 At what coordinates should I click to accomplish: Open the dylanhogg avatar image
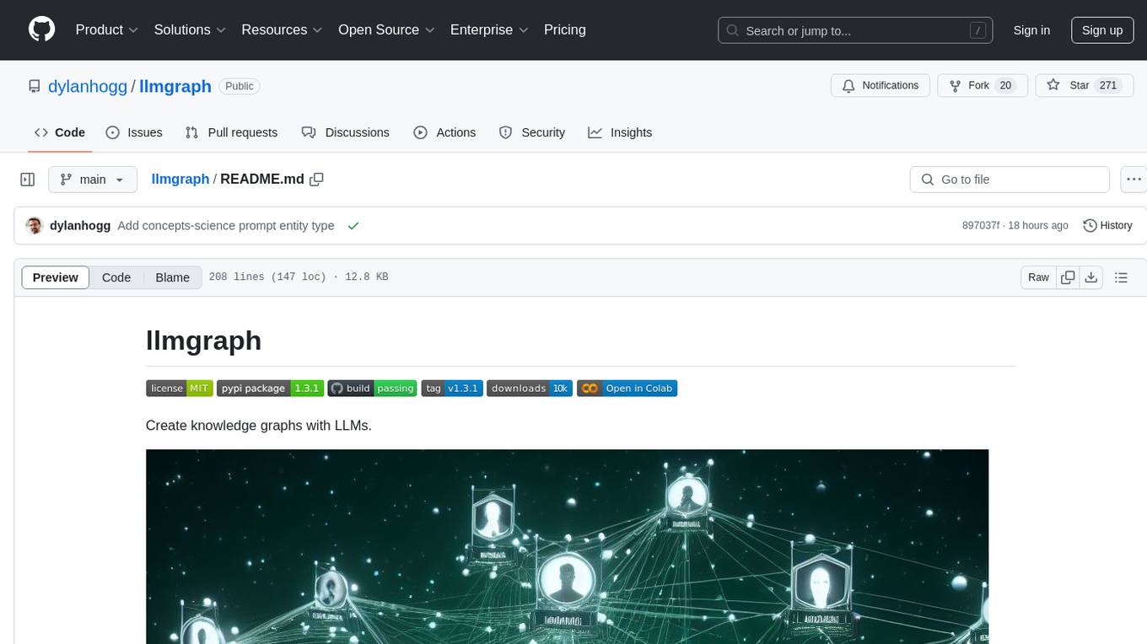pyautogui.click(x=35, y=226)
